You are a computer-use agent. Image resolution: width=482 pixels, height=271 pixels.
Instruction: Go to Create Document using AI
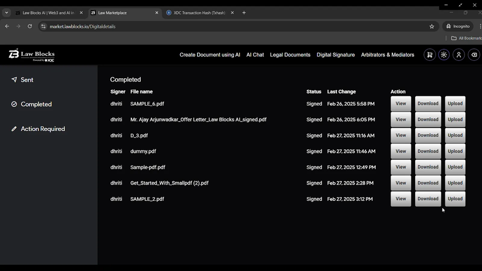coord(210,55)
